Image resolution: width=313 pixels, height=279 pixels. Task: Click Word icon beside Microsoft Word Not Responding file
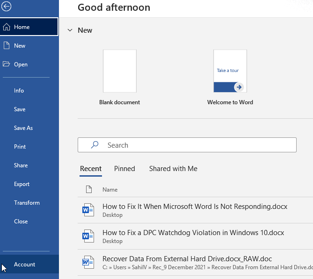pyautogui.click(x=88, y=210)
